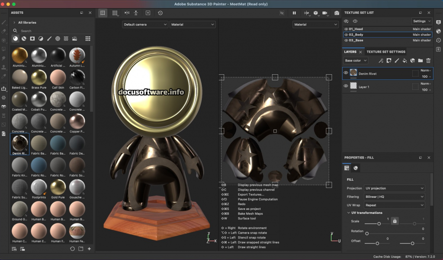Select the Brushes asset filter icon
The width and height of the screenshot is (443, 260).
coord(49,38)
